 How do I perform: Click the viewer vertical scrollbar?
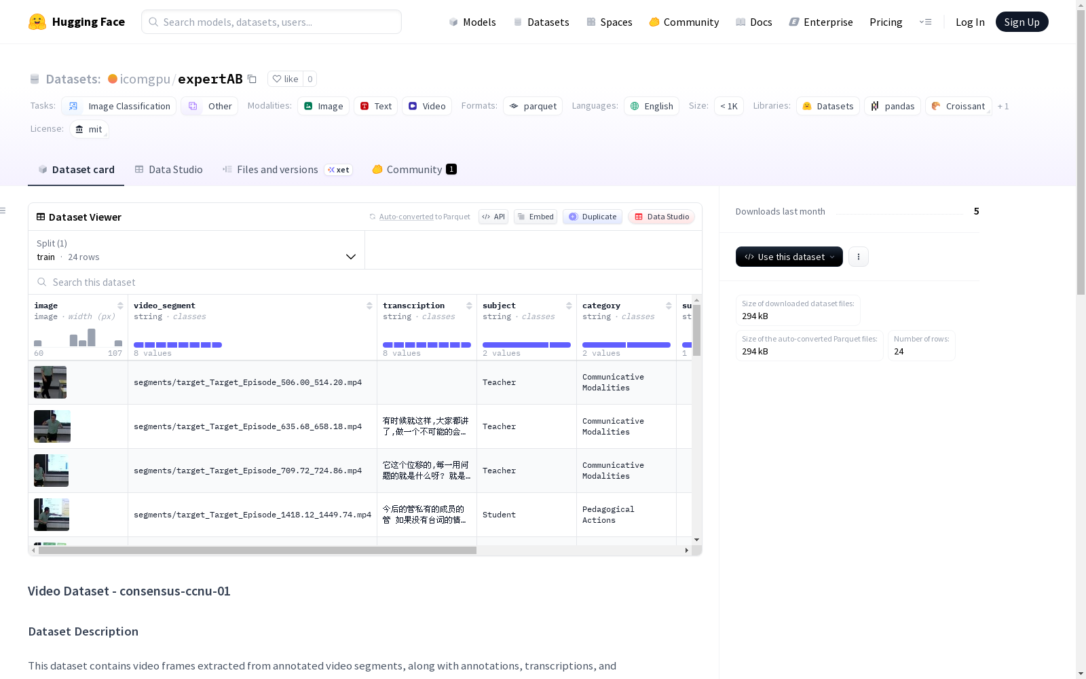click(x=696, y=330)
